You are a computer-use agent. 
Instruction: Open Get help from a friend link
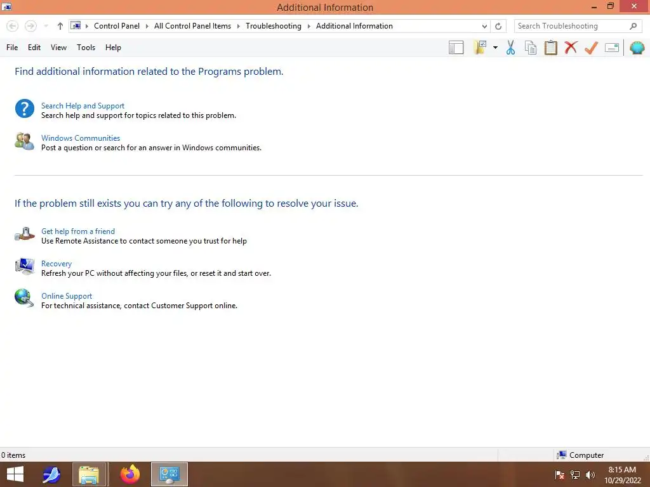point(78,231)
